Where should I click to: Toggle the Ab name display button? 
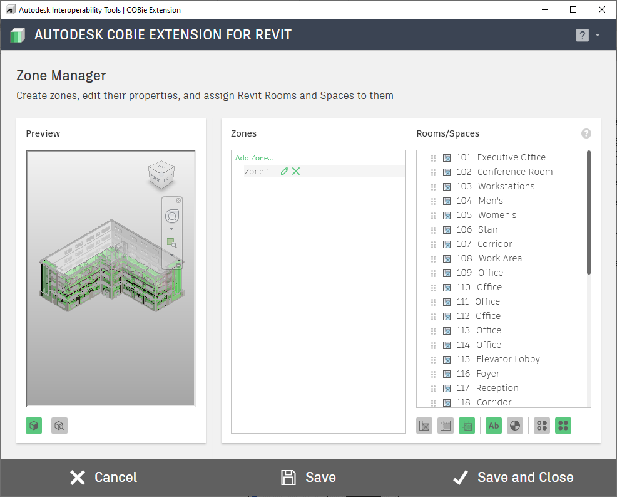[494, 426]
